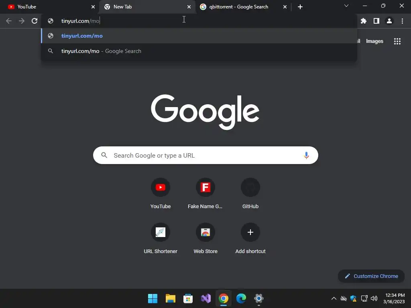Viewport: 411px width, 308px height.
Task: Click the network tray icon
Action: point(364,298)
